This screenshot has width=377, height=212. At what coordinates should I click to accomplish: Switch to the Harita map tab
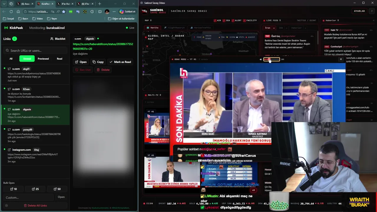point(153,28)
